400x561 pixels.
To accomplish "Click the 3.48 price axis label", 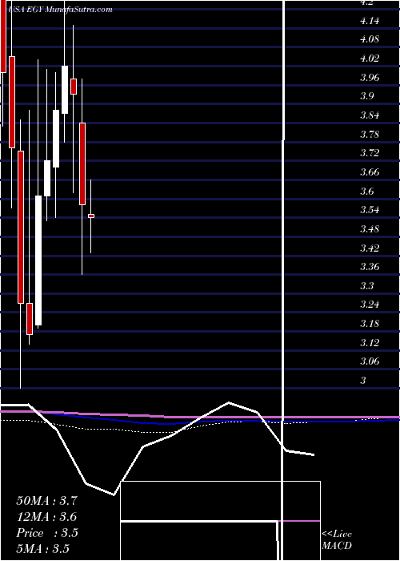I will [x=370, y=229].
